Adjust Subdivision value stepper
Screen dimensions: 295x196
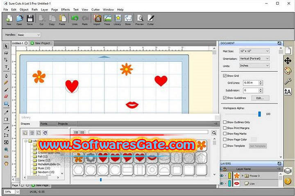coord(261,90)
